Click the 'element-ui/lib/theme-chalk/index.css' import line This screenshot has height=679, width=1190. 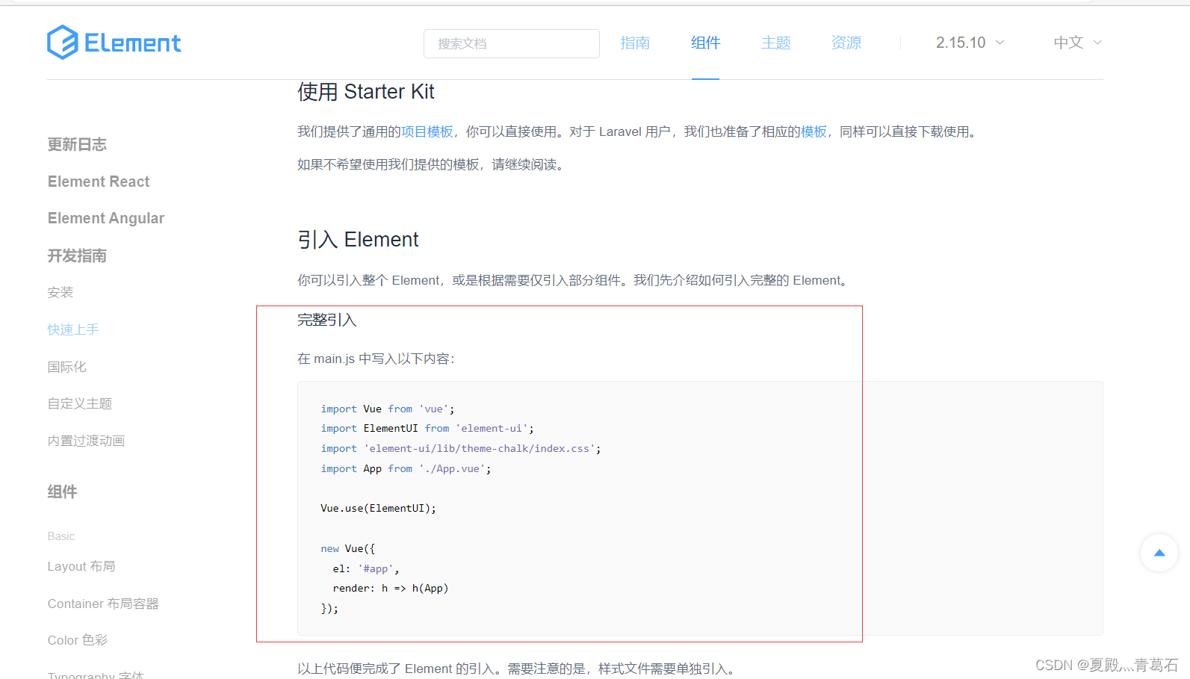[461, 448]
